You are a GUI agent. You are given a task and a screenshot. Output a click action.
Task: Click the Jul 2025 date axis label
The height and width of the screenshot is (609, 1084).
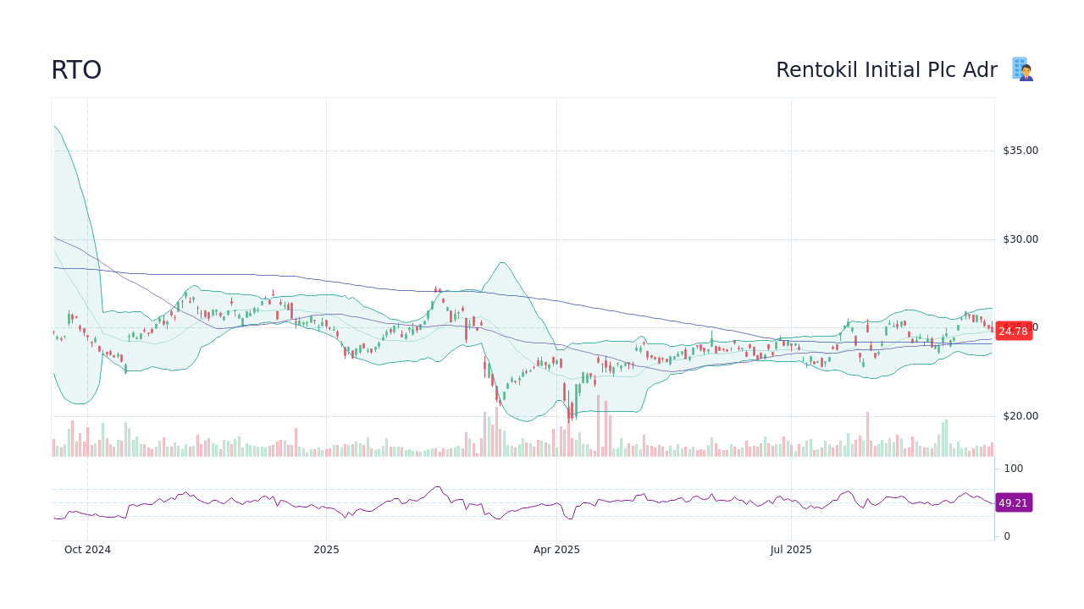tap(791, 550)
